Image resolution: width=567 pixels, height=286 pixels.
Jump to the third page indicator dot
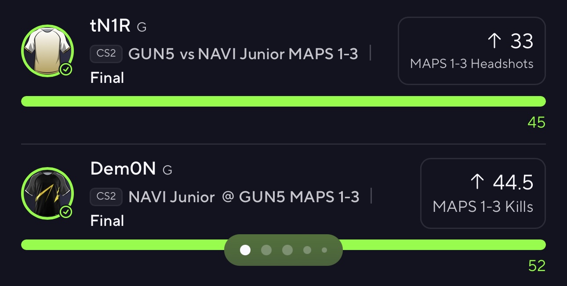tap(287, 250)
